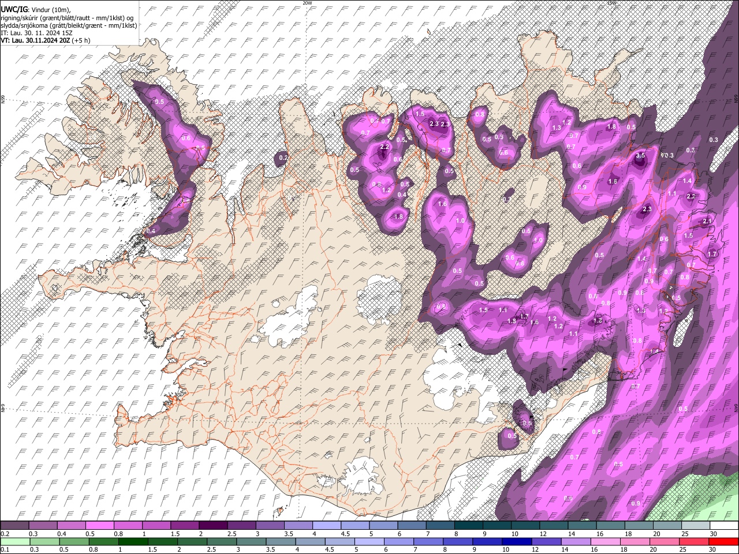739x554 pixels.
Task: Click the 'IT: Lau. 30. 11. 2024 15Z' line
Action: [x=36, y=33]
